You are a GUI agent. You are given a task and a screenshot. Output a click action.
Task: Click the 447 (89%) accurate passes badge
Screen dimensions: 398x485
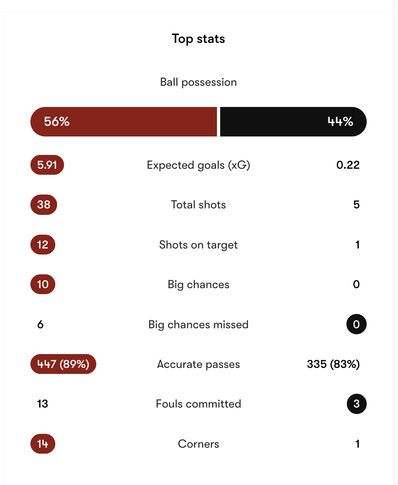63,364
